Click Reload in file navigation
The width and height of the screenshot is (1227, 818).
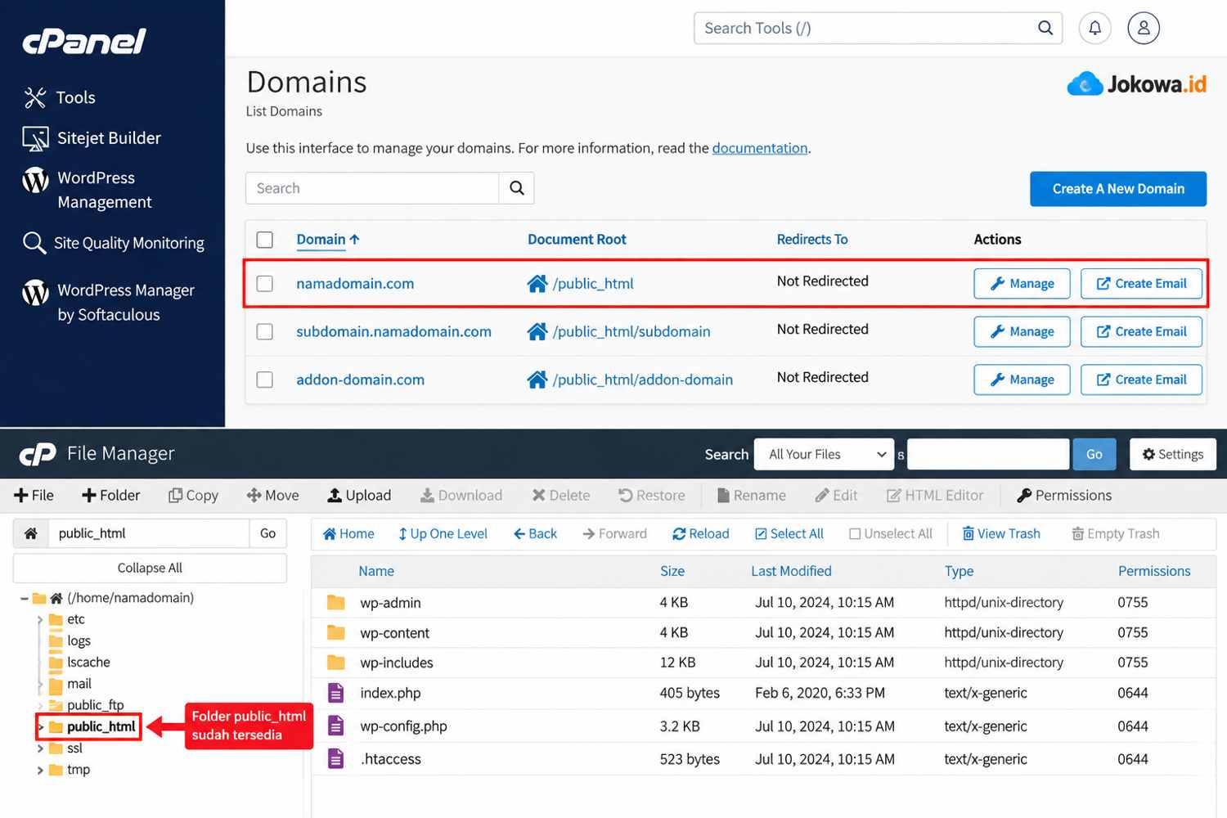[700, 534]
